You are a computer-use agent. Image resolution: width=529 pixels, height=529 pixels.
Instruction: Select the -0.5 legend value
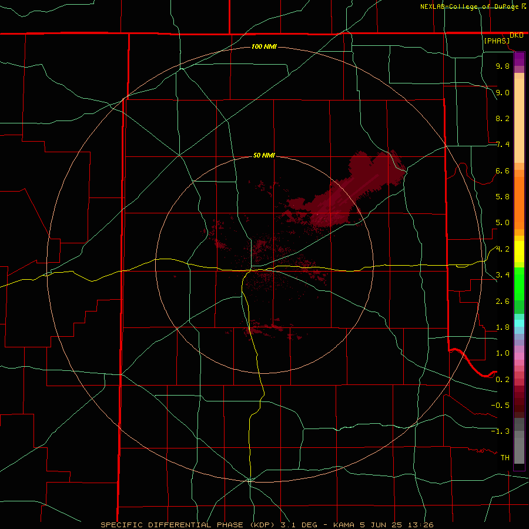(x=500, y=406)
